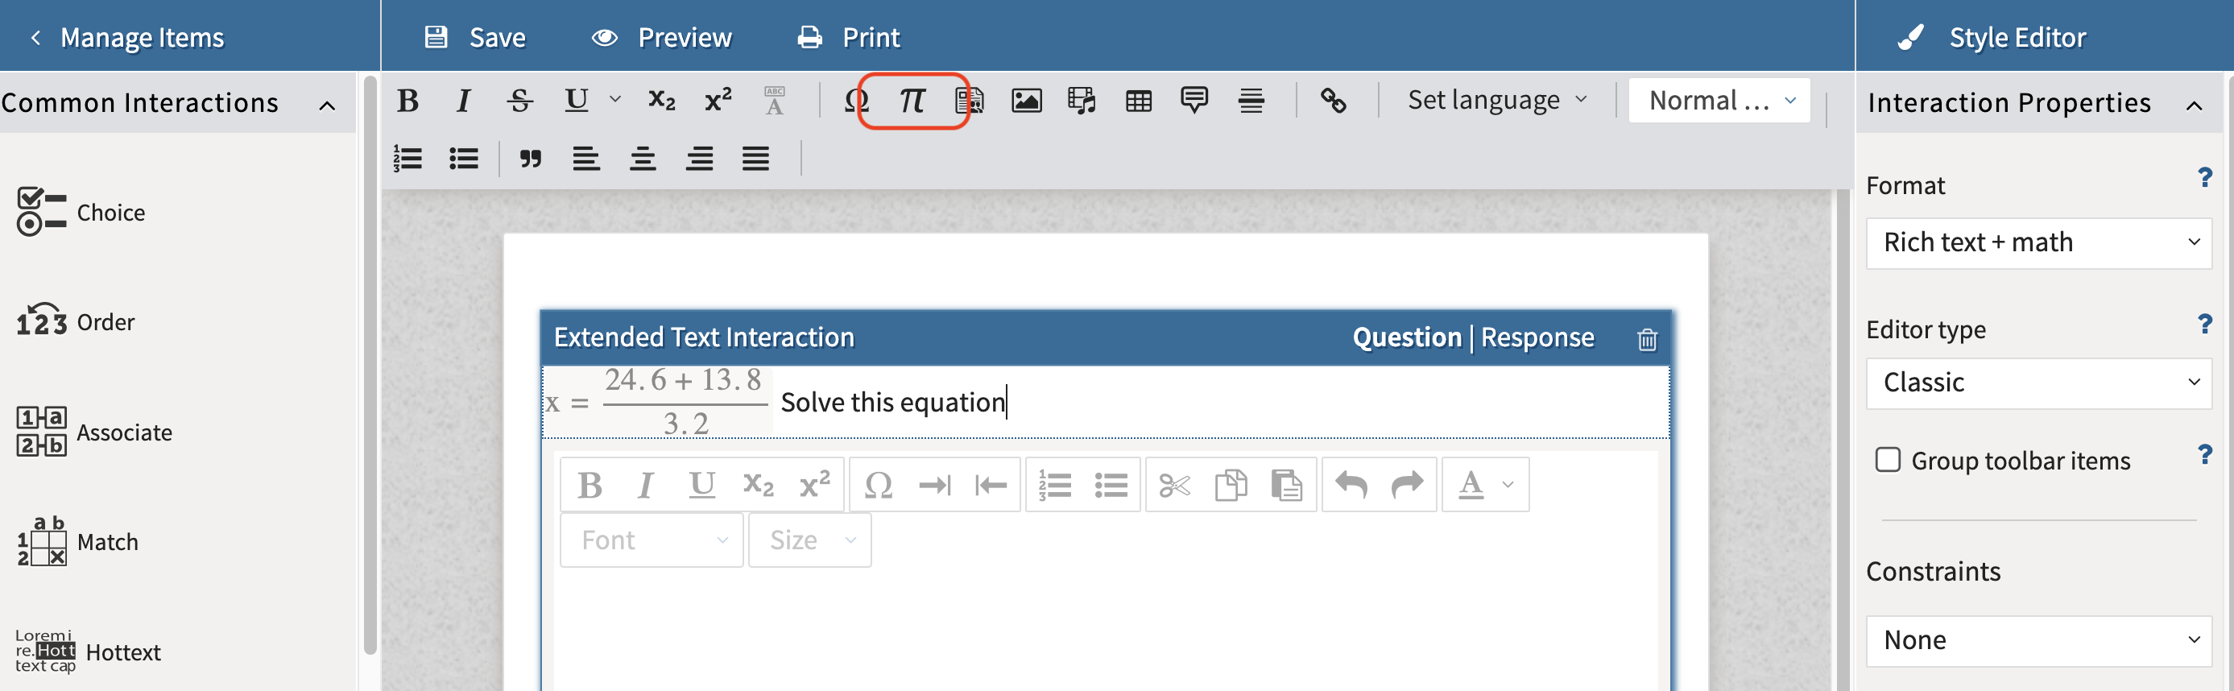The height and width of the screenshot is (691, 2234).
Task: Toggle Superscript in the response editor toolbar
Action: coord(814,485)
